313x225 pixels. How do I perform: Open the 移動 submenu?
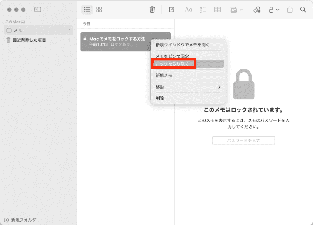pos(188,87)
